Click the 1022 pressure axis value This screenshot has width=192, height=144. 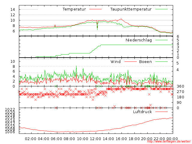[x=10, y=109]
